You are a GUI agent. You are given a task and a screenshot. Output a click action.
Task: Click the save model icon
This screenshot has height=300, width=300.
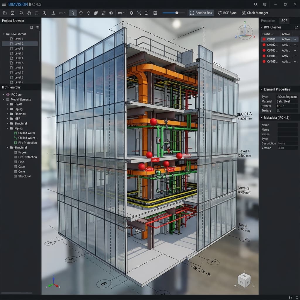click(x=12, y=13)
